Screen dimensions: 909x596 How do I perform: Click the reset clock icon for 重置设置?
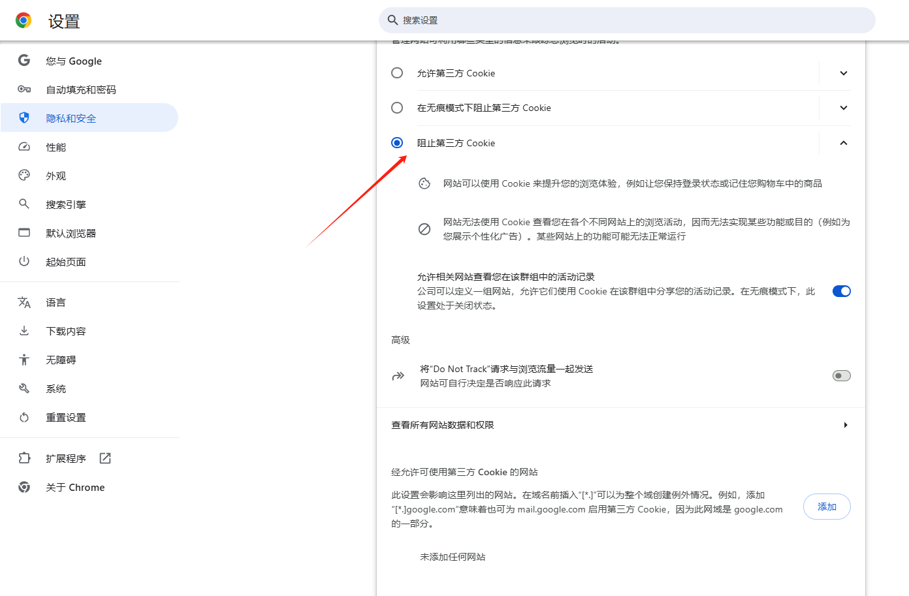pos(24,417)
